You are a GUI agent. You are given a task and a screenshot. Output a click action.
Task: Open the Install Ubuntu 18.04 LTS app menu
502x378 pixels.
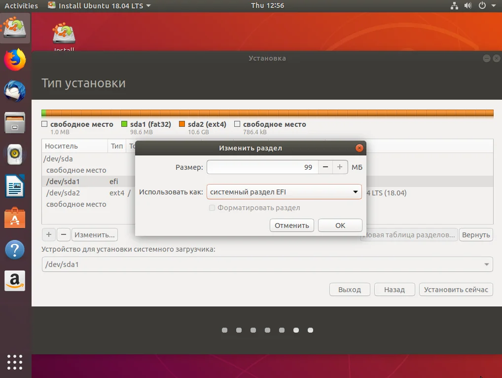click(99, 5)
